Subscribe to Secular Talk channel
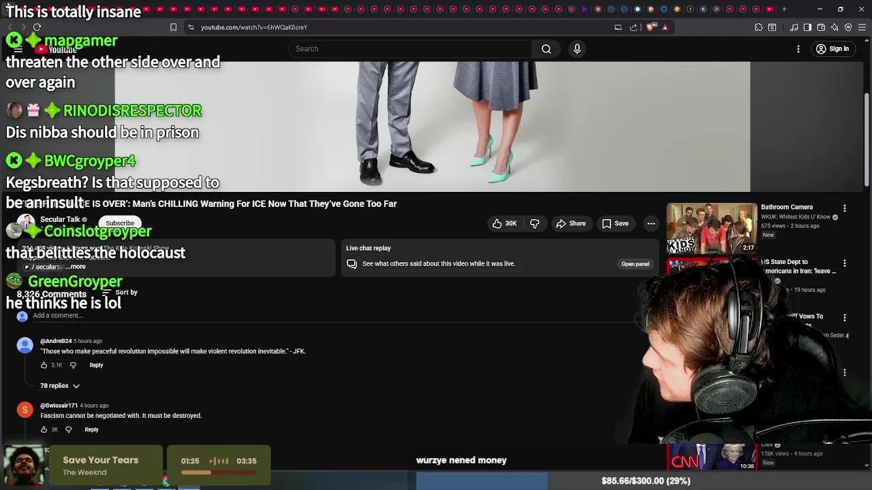 tap(120, 223)
